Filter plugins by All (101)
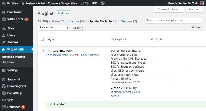The width and height of the screenshot is (206, 111). pos(43,21)
